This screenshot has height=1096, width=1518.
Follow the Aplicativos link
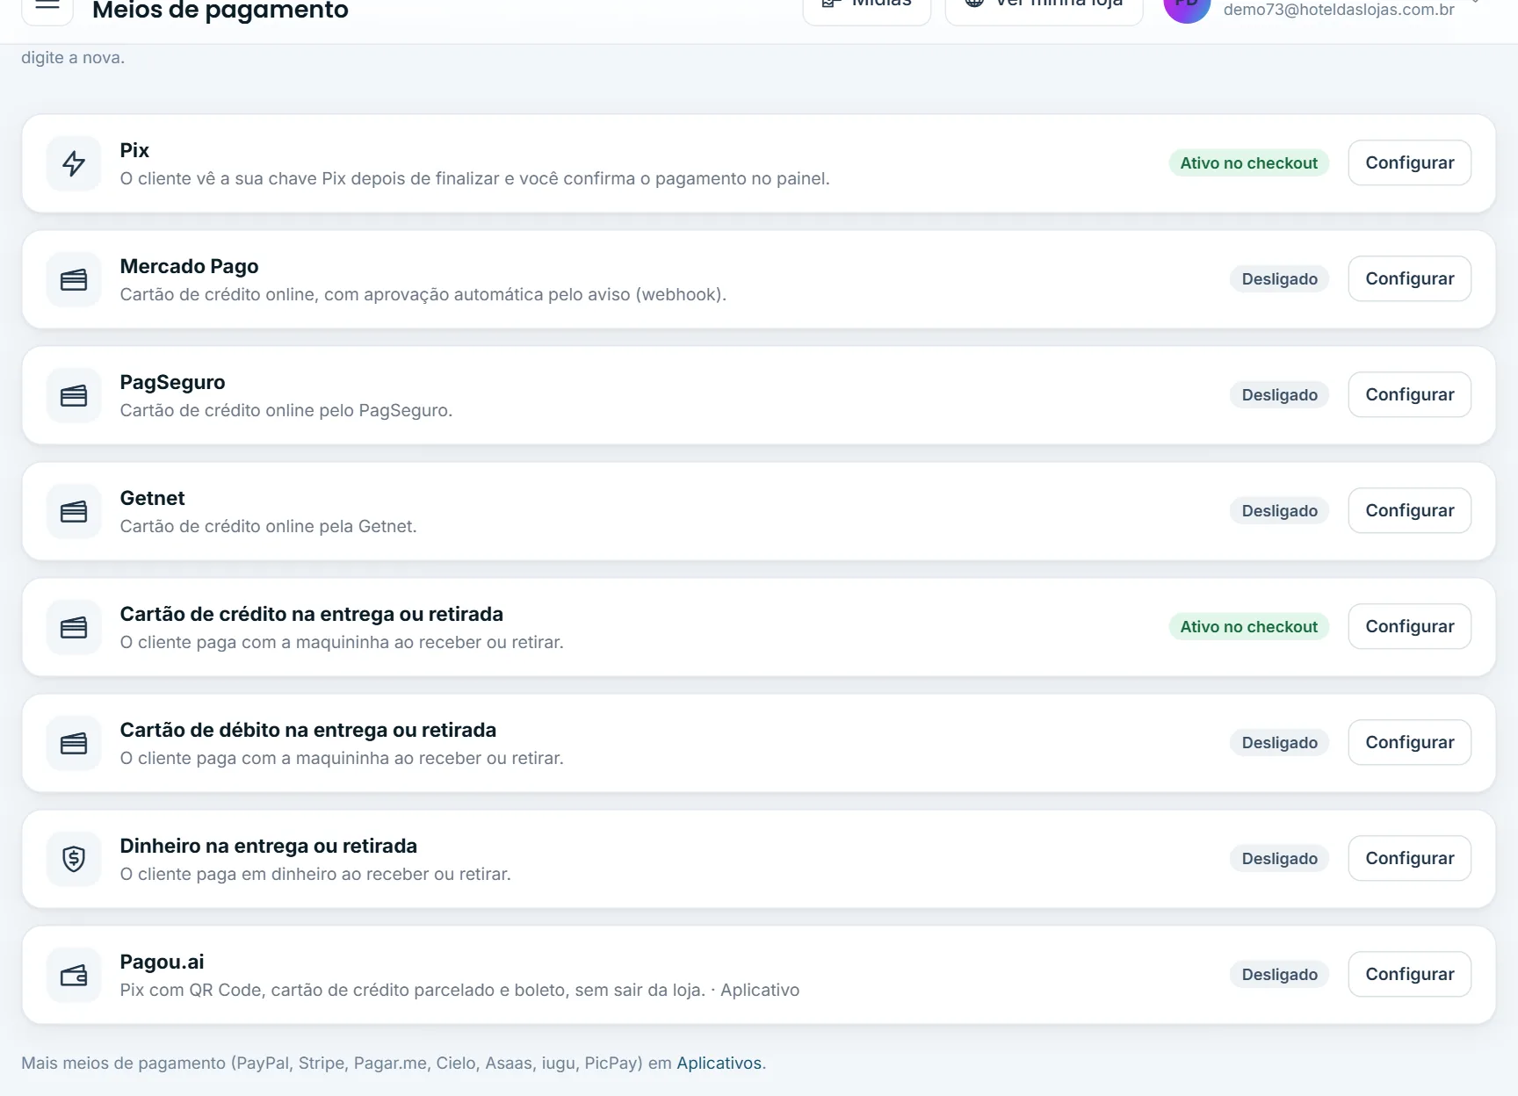(x=719, y=1063)
